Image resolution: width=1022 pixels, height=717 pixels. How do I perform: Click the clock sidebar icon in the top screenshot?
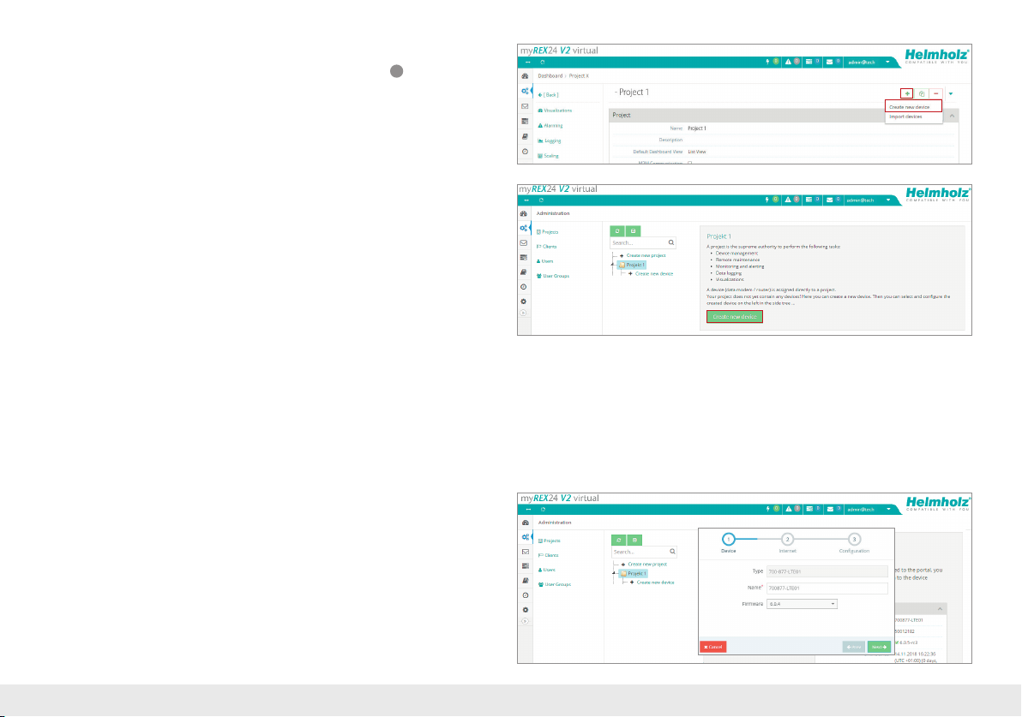click(525, 152)
